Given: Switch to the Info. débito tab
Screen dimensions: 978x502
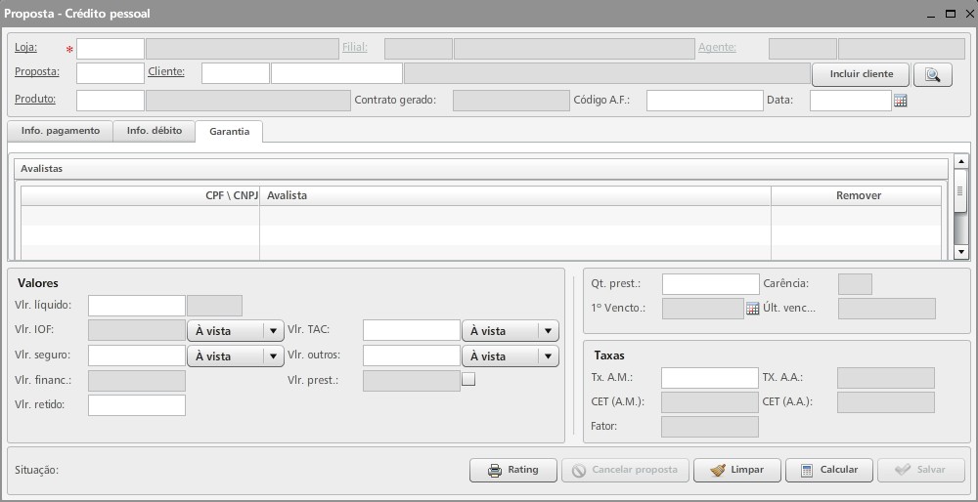Looking at the screenshot, I should point(155,131).
